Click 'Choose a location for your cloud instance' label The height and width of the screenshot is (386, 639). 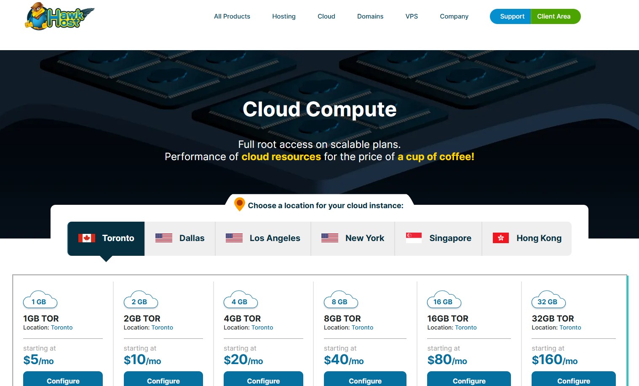326,206
